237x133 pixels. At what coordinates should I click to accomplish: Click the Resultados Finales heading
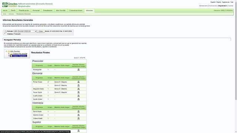point(40,52)
